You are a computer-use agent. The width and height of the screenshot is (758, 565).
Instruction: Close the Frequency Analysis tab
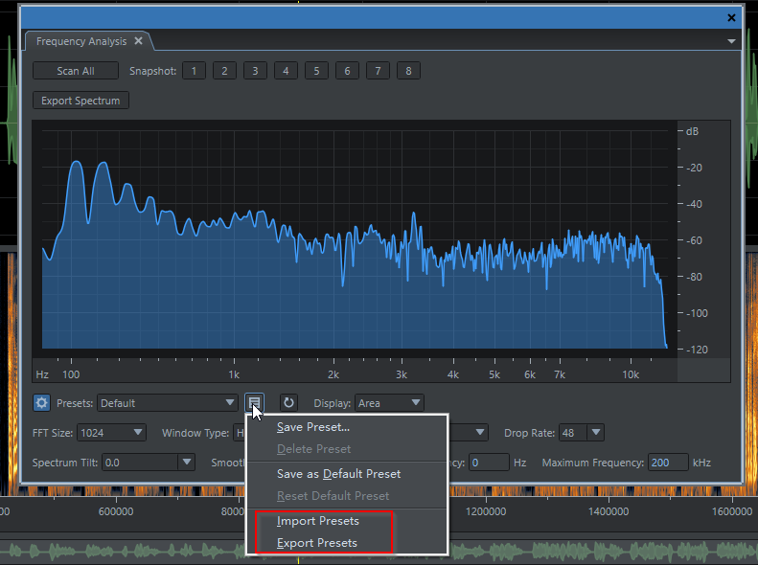[x=139, y=41]
